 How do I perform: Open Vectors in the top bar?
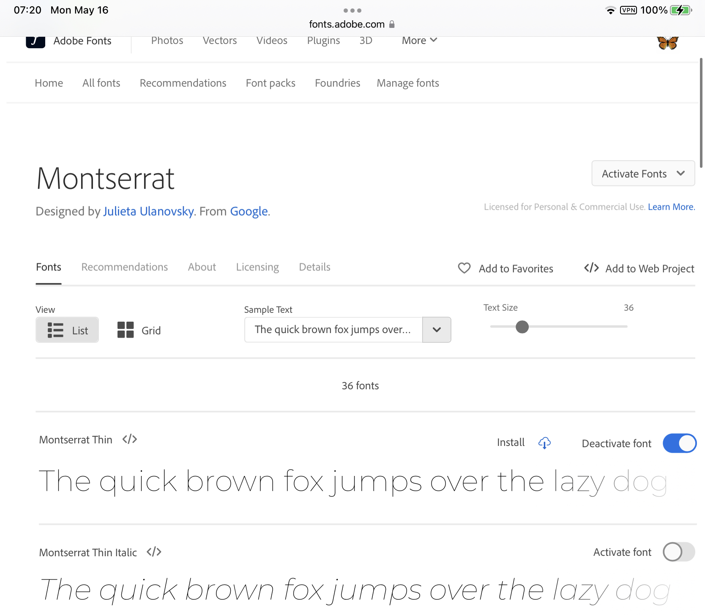[220, 41]
